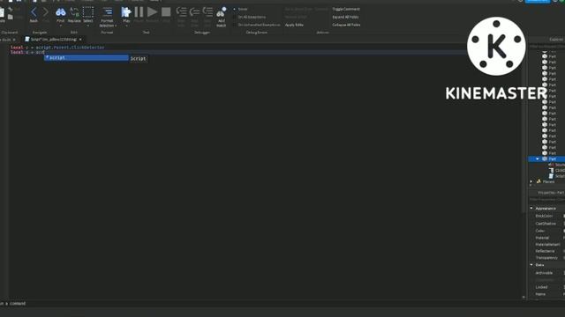
Task: Click the Select dashed-rectangle icon
Action: click(88, 12)
